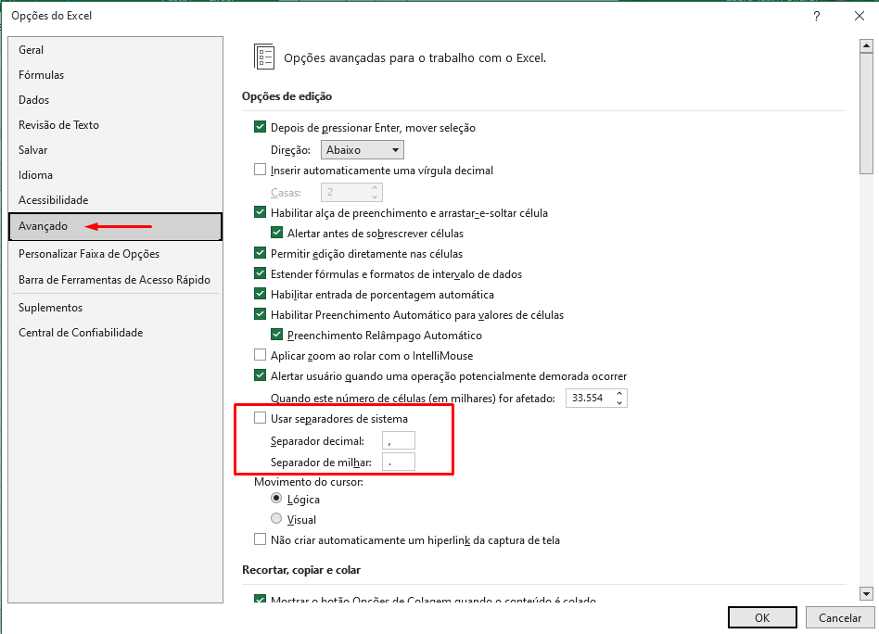Click the 'Movimento do cursor:' label
Viewport: 879px width, 634px height.
tap(309, 482)
